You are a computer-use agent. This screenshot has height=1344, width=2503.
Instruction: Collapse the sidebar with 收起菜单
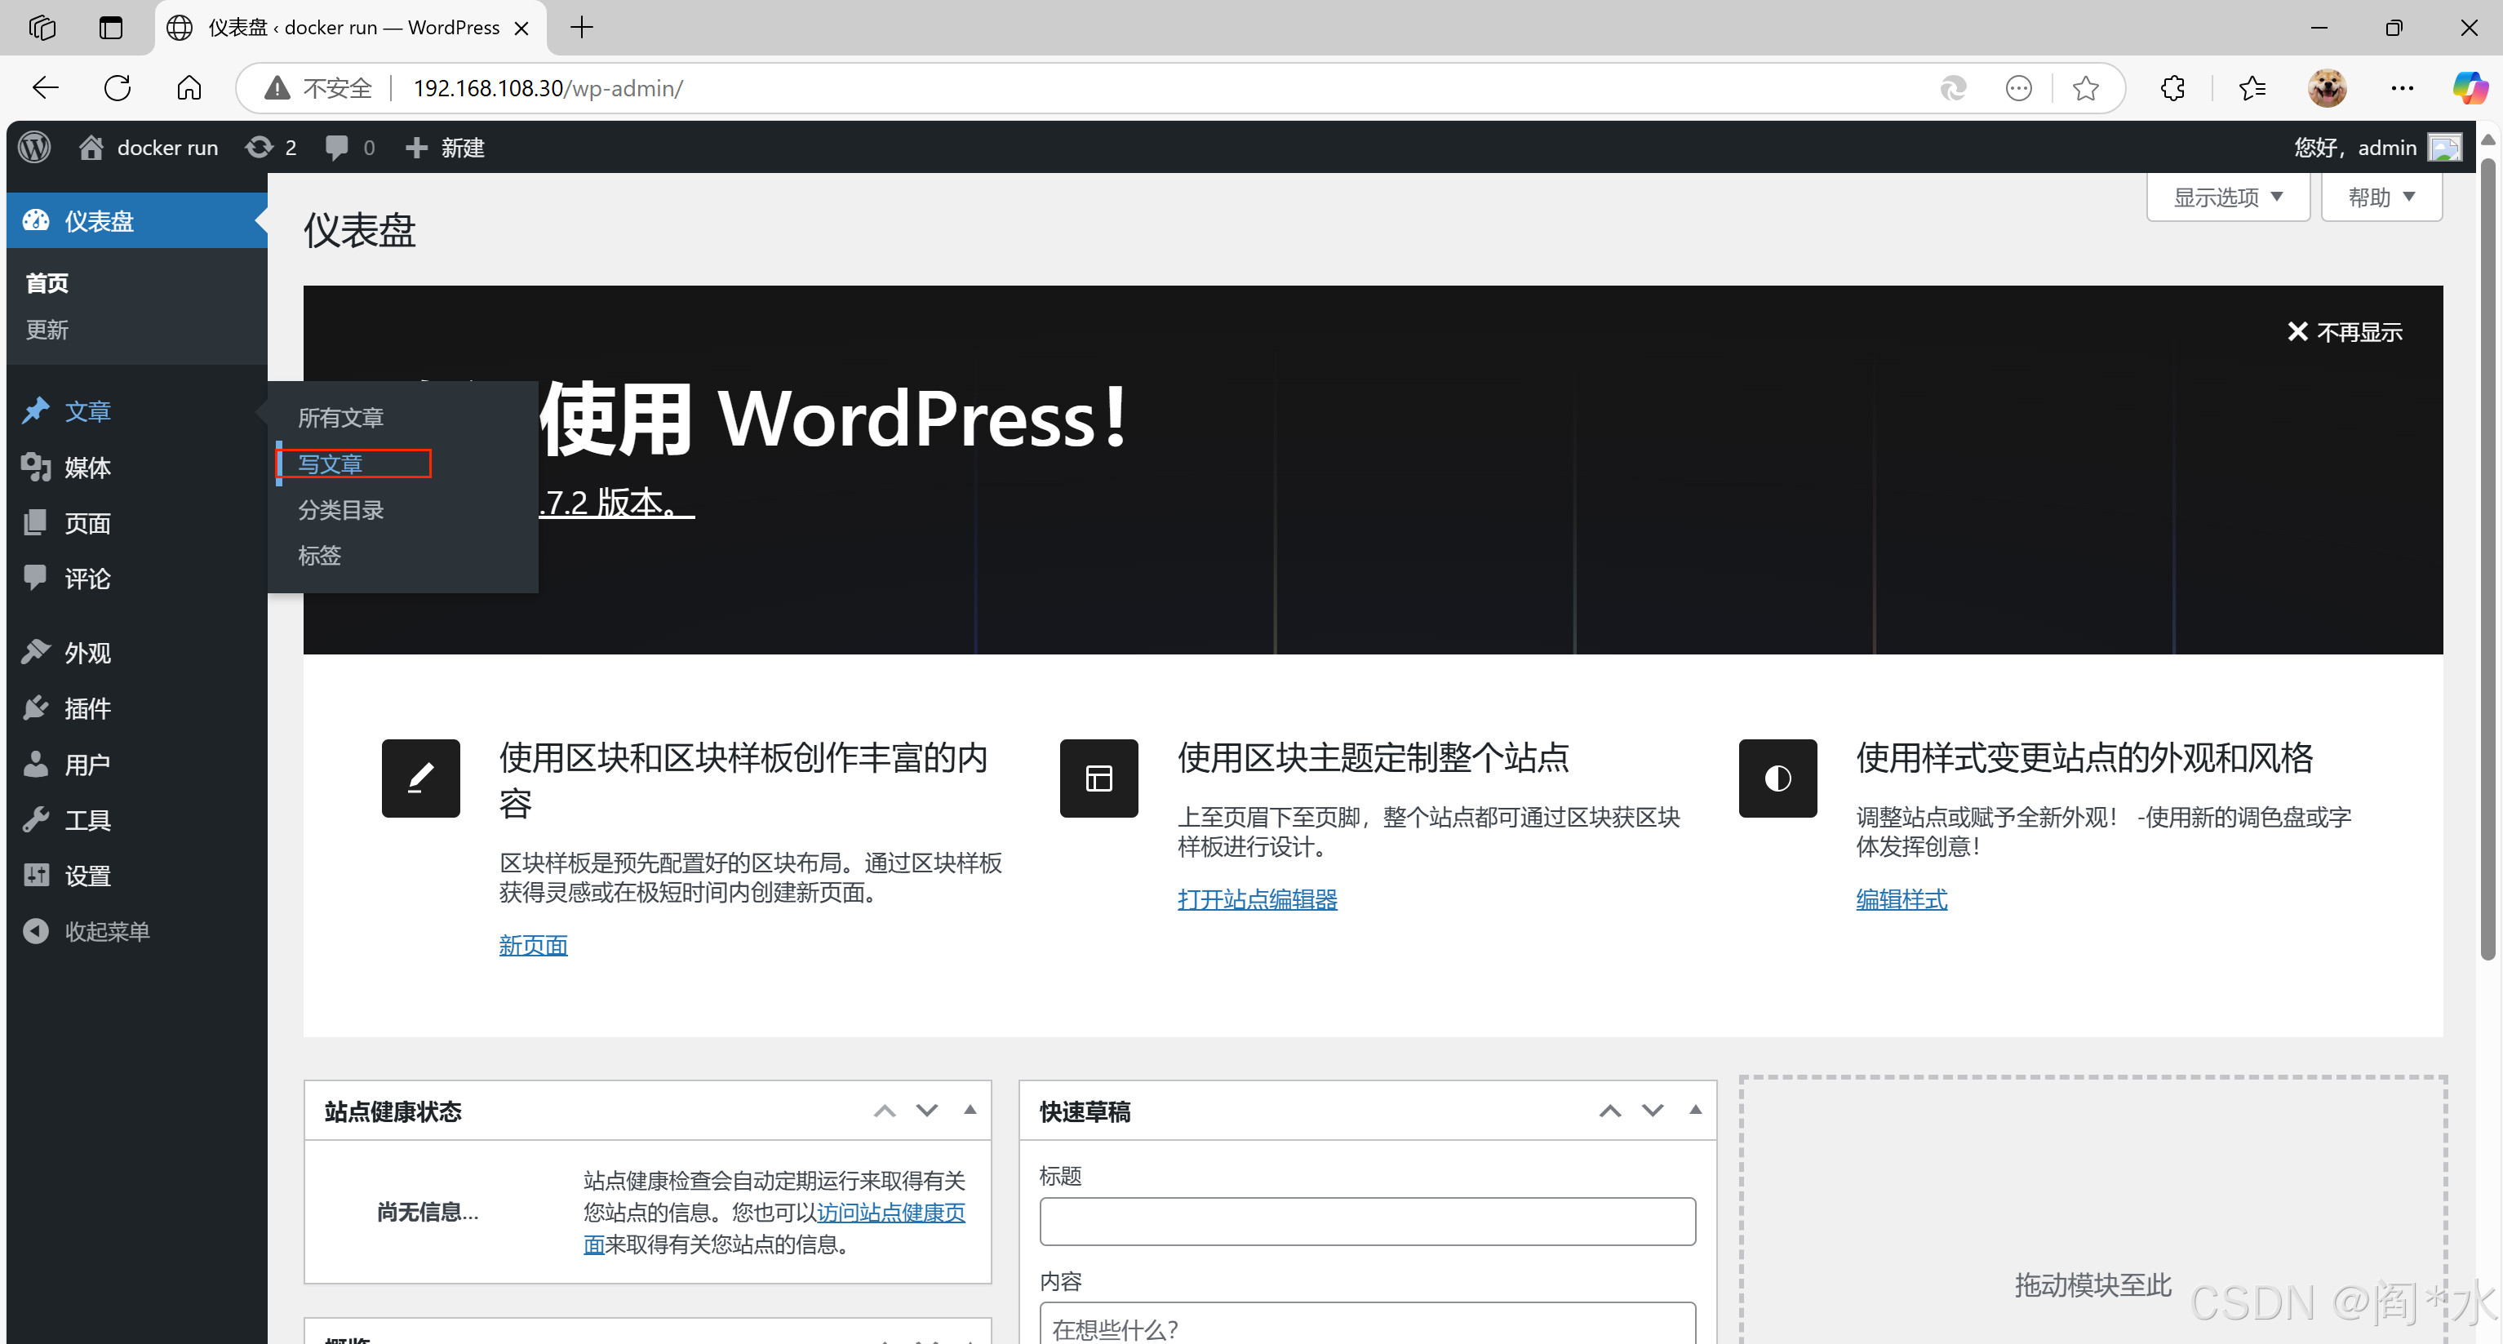106,931
